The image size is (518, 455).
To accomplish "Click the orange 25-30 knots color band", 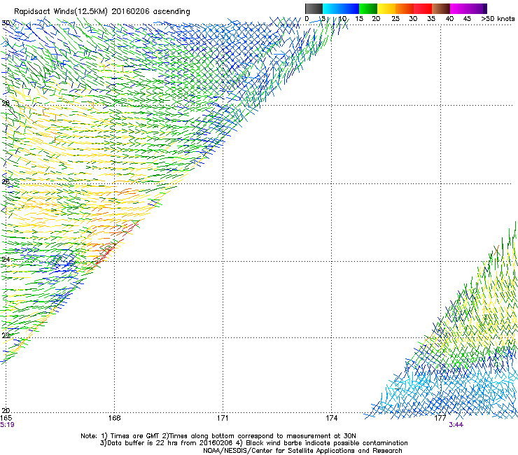I will point(405,8).
